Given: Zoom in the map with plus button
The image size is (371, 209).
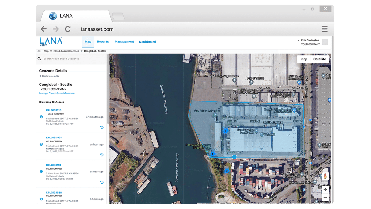Looking at the screenshot, I should [325, 189].
